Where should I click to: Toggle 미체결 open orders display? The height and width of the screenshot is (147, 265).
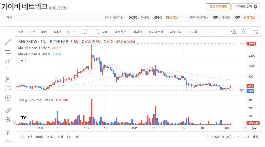(x=138, y=32)
